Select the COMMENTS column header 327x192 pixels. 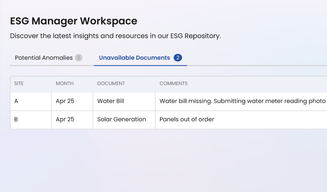pos(173,84)
